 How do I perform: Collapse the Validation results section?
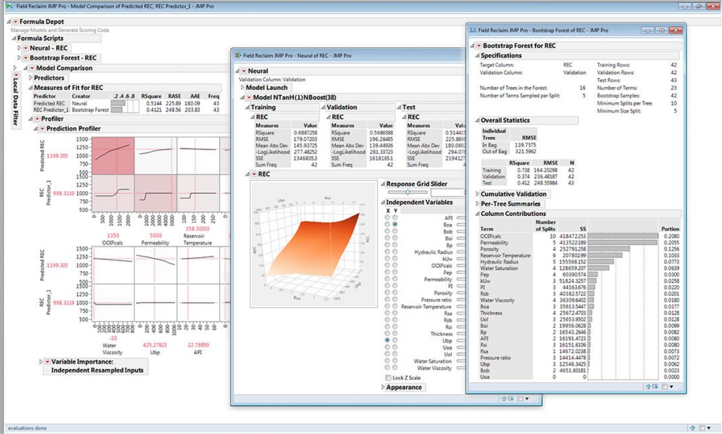coord(323,107)
